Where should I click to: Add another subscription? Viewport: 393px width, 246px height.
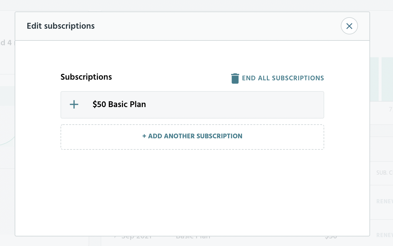pyautogui.click(x=192, y=137)
